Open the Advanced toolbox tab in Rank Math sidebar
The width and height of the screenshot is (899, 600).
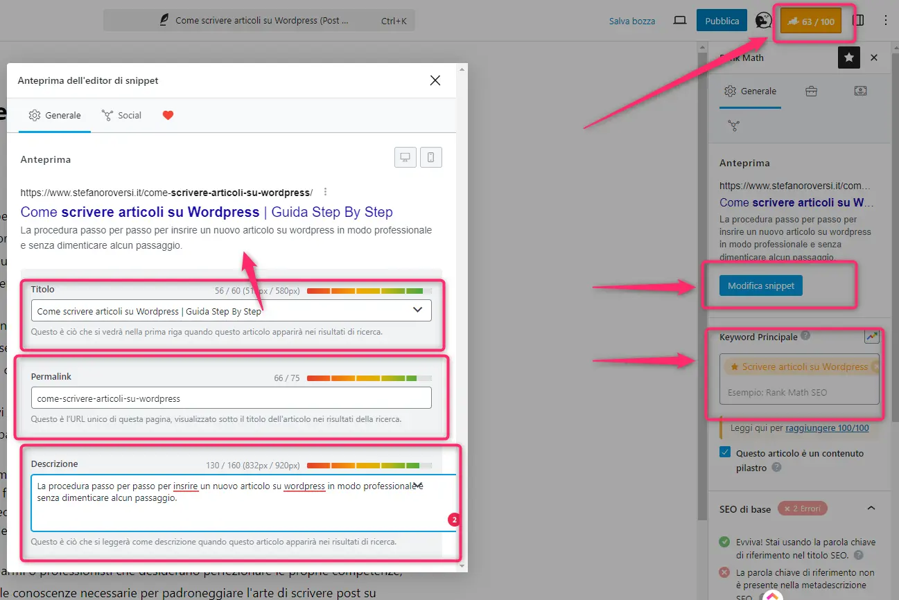pos(810,91)
